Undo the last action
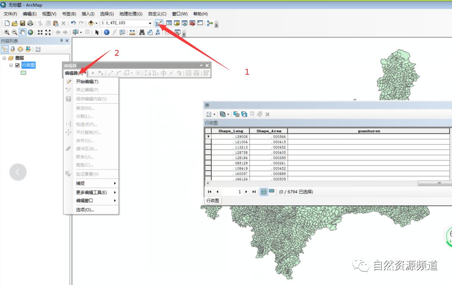The image size is (452, 285). click(x=73, y=23)
